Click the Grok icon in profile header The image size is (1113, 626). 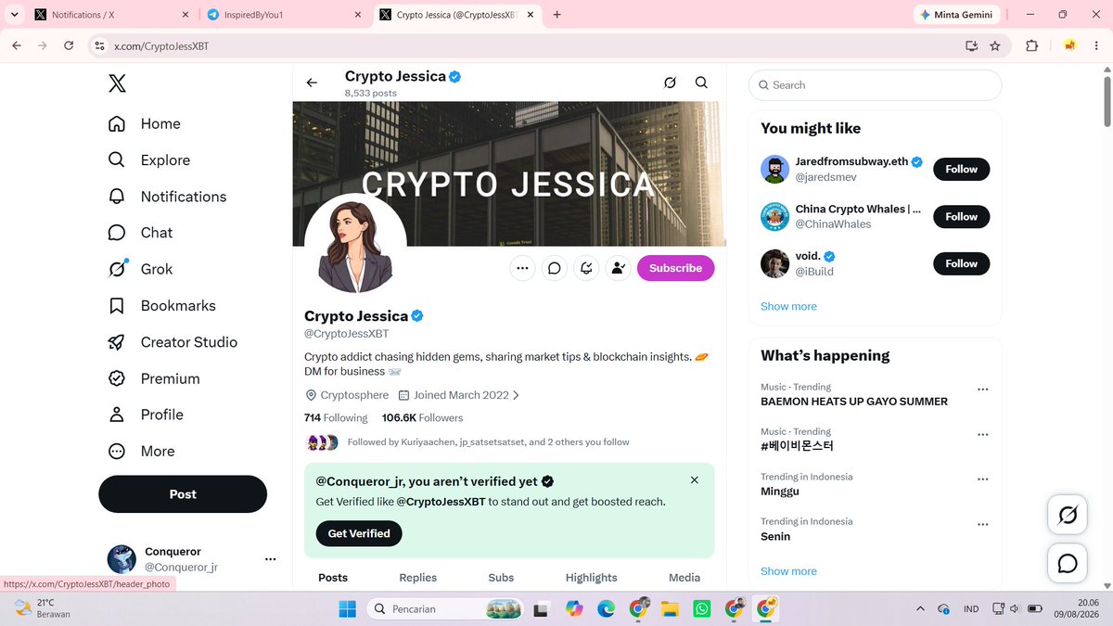(670, 83)
